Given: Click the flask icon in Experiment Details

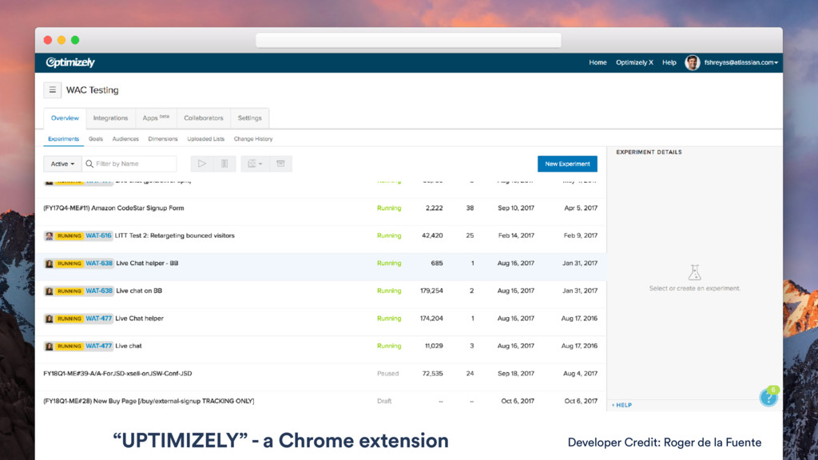Looking at the screenshot, I should pyautogui.click(x=694, y=272).
